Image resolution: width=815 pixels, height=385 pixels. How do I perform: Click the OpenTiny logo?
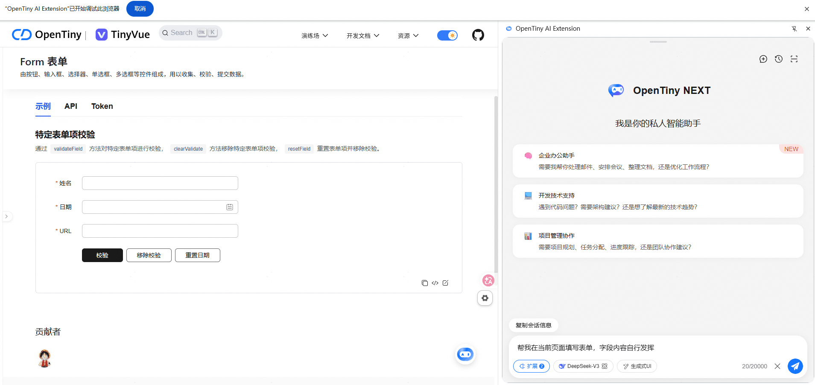47,35
